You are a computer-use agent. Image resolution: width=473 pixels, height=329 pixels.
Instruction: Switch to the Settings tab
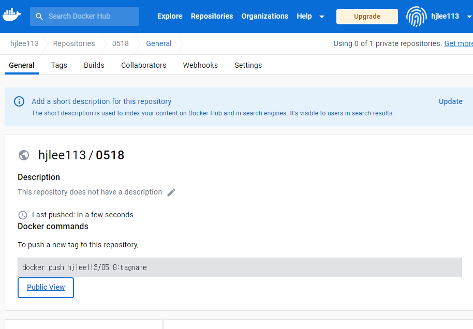tap(248, 65)
